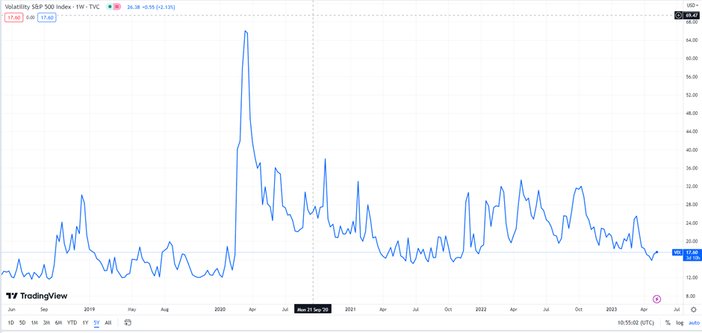Toggle percent scale mode
Viewport: 702px width, 333px height.
pos(668,323)
